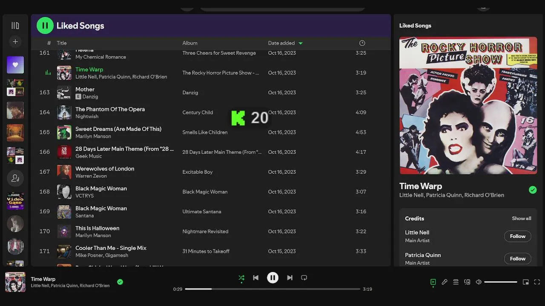Viewport: 545px width, 306px height.
Task: Select 28 Days Later Main Theme track
Action: [x=211, y=152]
